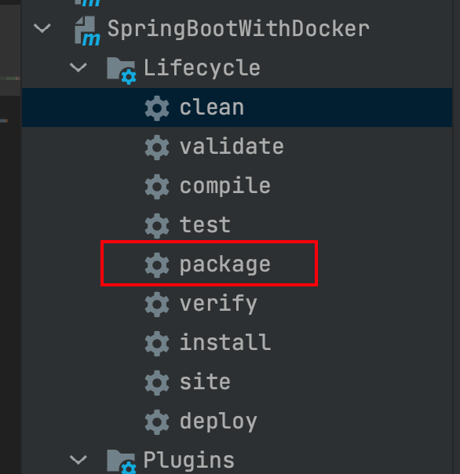Click the validate phase gear icon
Image resolution: width=460 pixels, height=474 pixels.
tap(157, 148)
